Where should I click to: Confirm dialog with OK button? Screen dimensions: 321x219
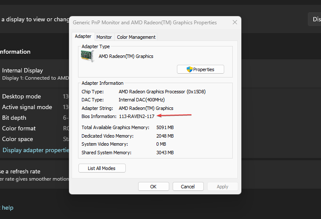click(153, 187)
